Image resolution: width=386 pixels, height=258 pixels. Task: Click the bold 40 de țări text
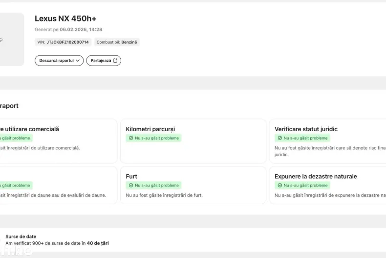(x=98, y=243)
